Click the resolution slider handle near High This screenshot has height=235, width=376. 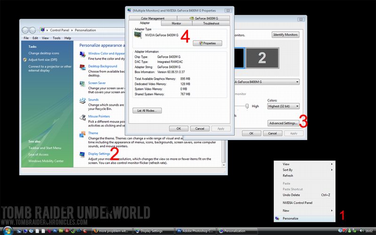coord(247,106)
